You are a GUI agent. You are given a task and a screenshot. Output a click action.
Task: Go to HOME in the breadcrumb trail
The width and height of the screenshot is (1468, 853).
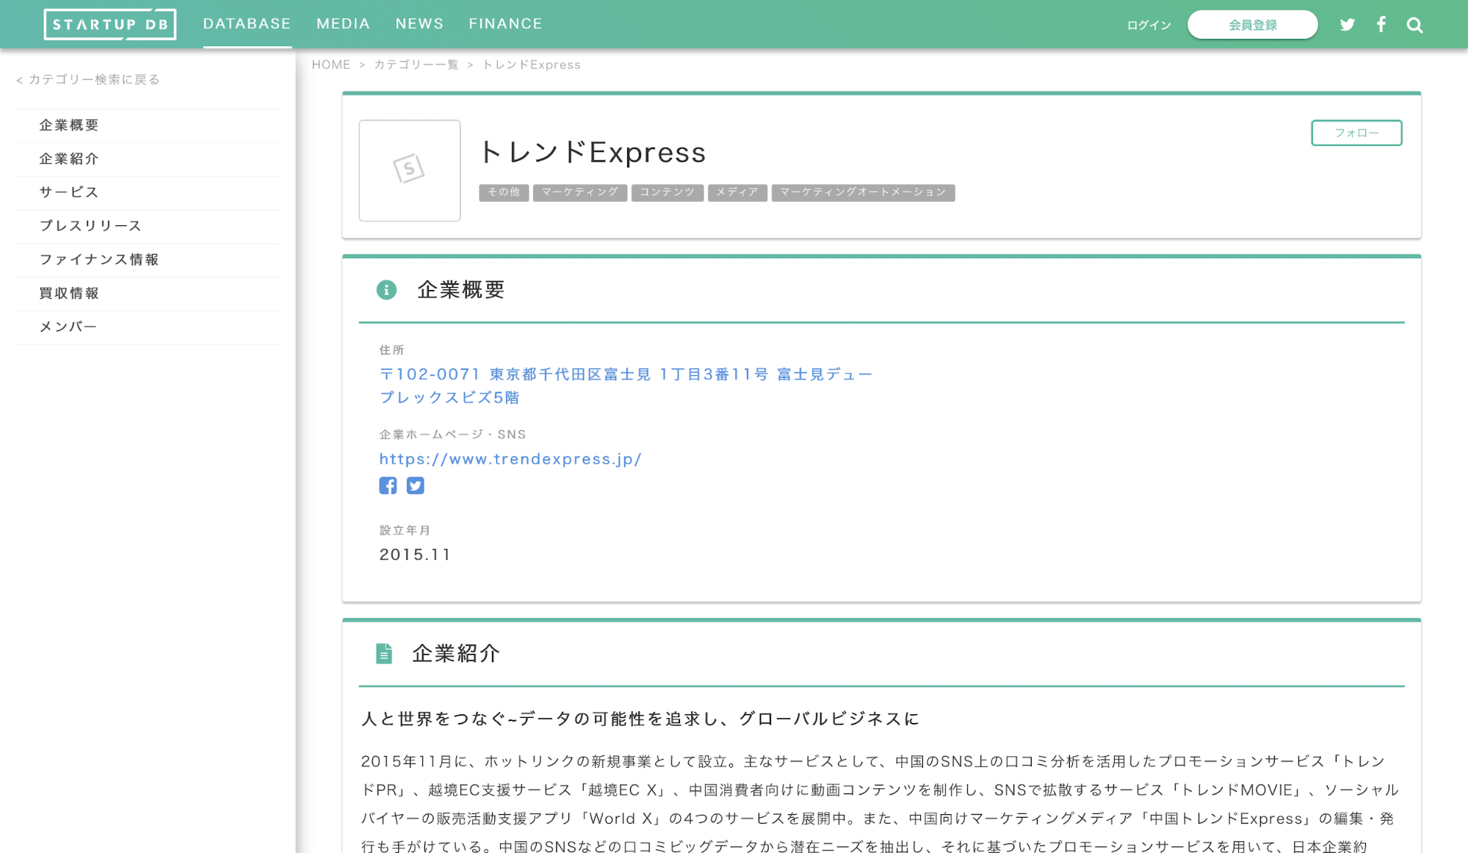click(x=331, y=64)
